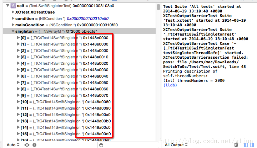The height and width of the screenshot is (148, 257).
Task: Expand array element [0]
Action: point(18,38)
